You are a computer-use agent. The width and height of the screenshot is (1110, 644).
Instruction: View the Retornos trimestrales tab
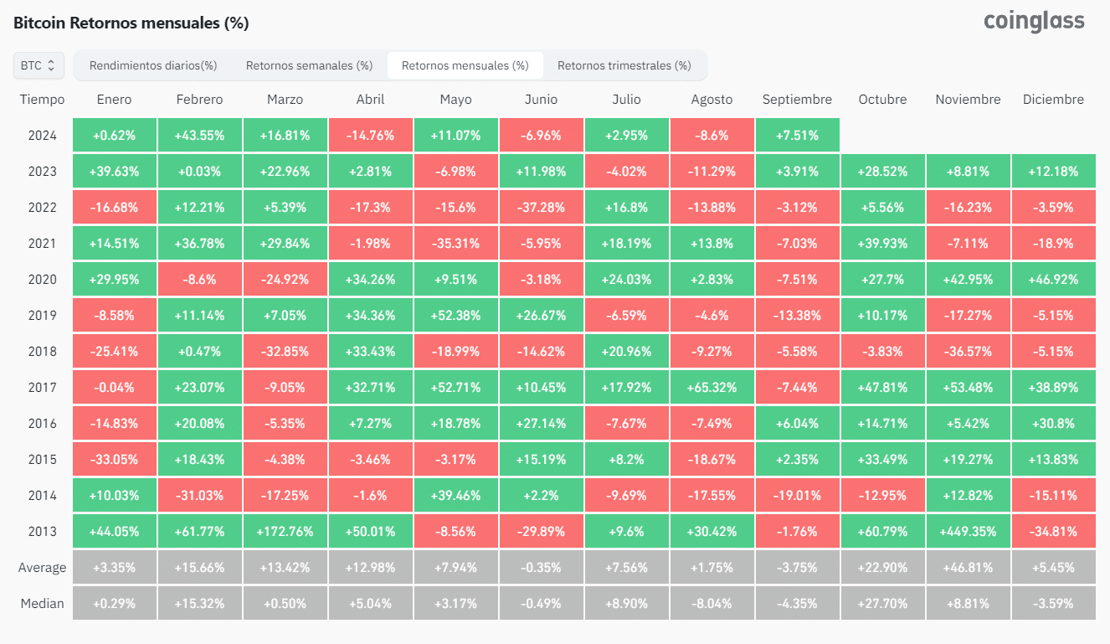point(626,64)
